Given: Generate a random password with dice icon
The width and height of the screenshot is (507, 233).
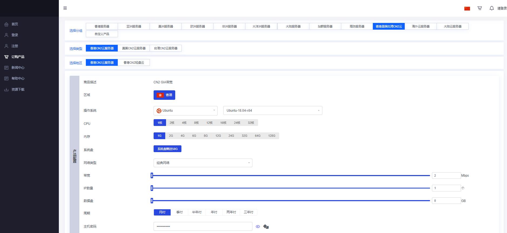Looking at the screenshot, I should [266, 227].
